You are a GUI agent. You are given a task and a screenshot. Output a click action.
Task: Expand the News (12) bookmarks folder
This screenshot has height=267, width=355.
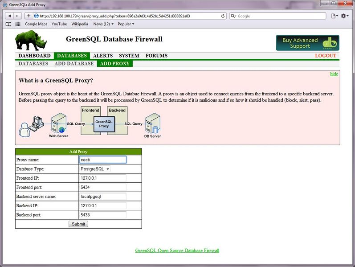103,24
